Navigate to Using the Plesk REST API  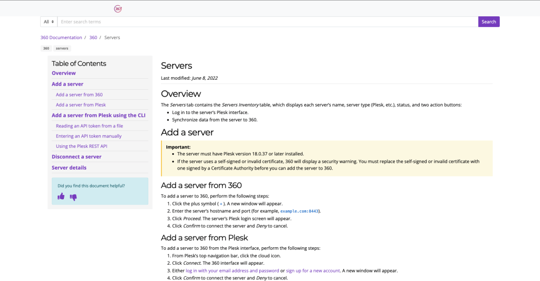pyautogui.click(x=81, y=146)
